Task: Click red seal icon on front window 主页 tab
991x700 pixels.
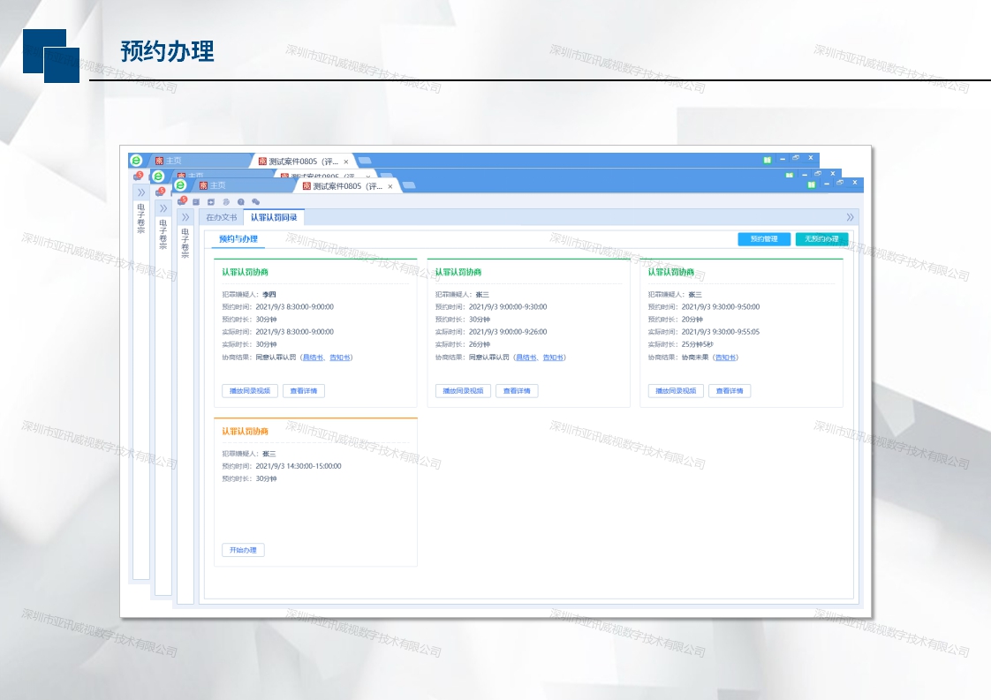Action: (x=203, y=185)
